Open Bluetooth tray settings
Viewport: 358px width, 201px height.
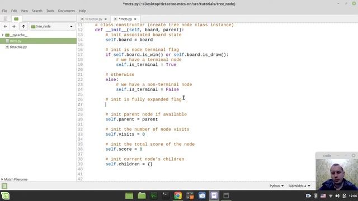click(x=315, y=196)
